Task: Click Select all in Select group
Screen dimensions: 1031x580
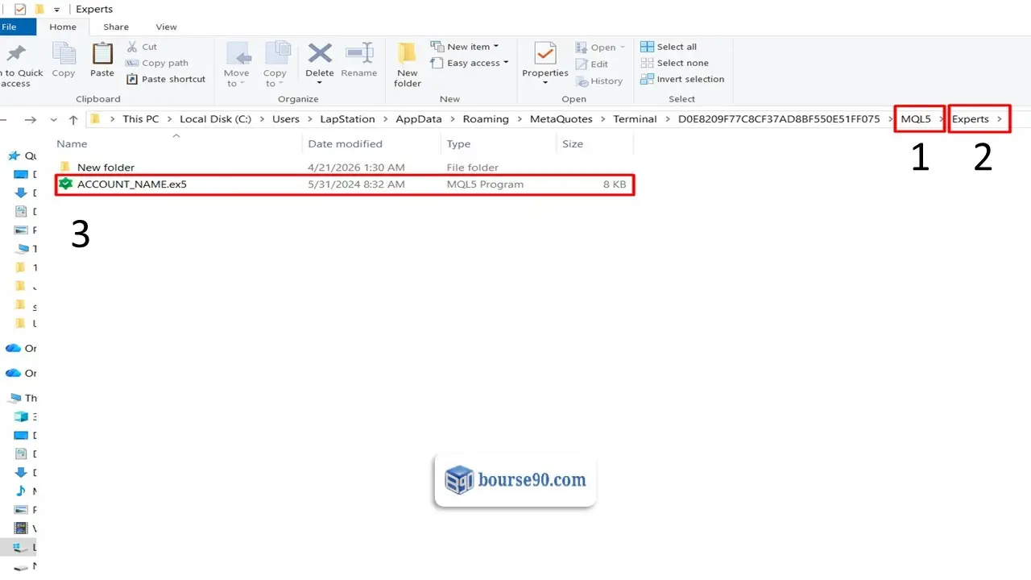Action: (x=669, y=47)
